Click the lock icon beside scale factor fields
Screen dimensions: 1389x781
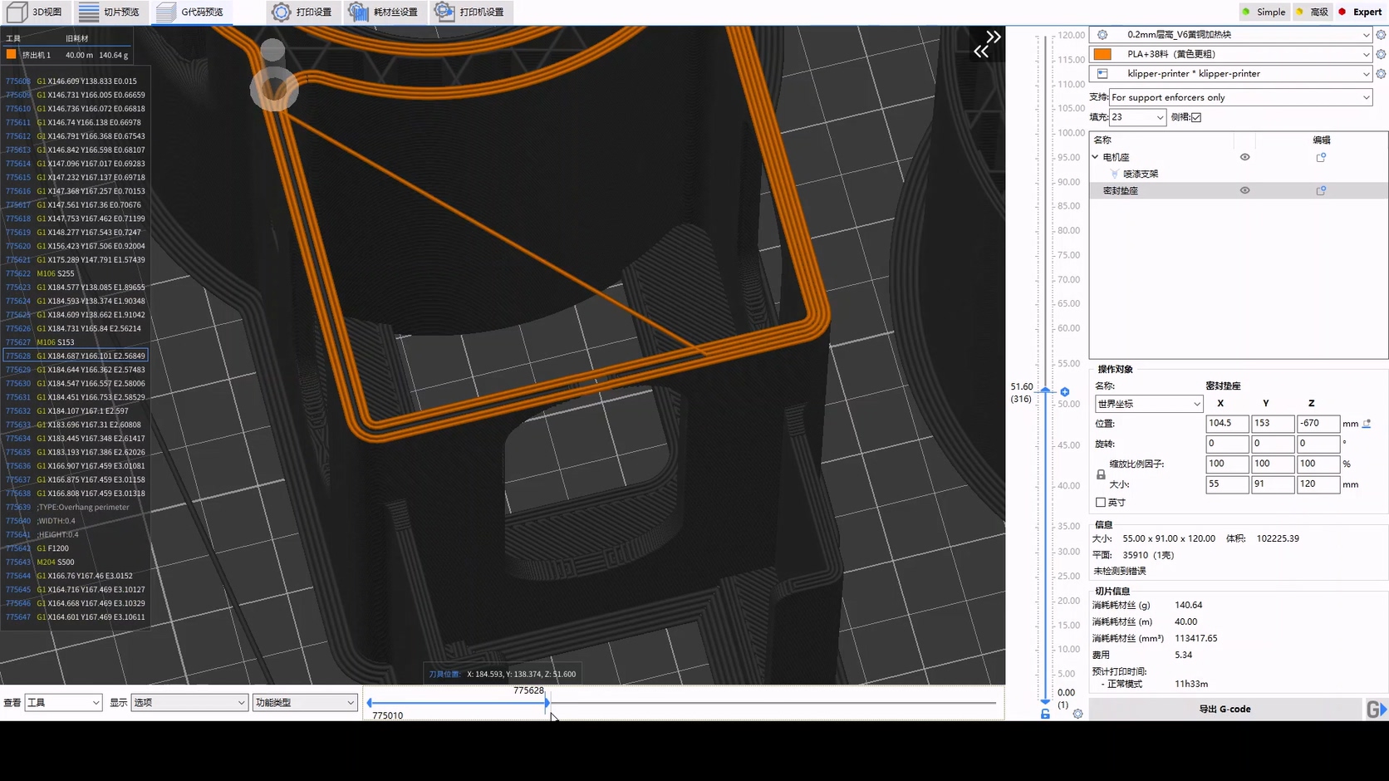pos(1100,474)
